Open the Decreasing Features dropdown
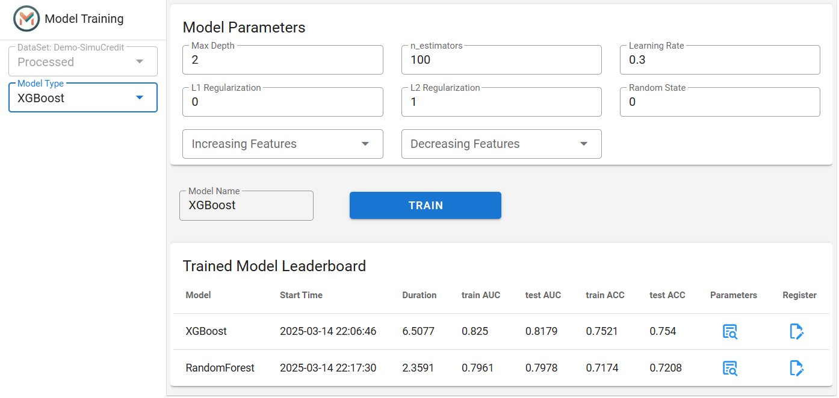The width and height of the screenshot is (839, 398). (x=501, y=144)
